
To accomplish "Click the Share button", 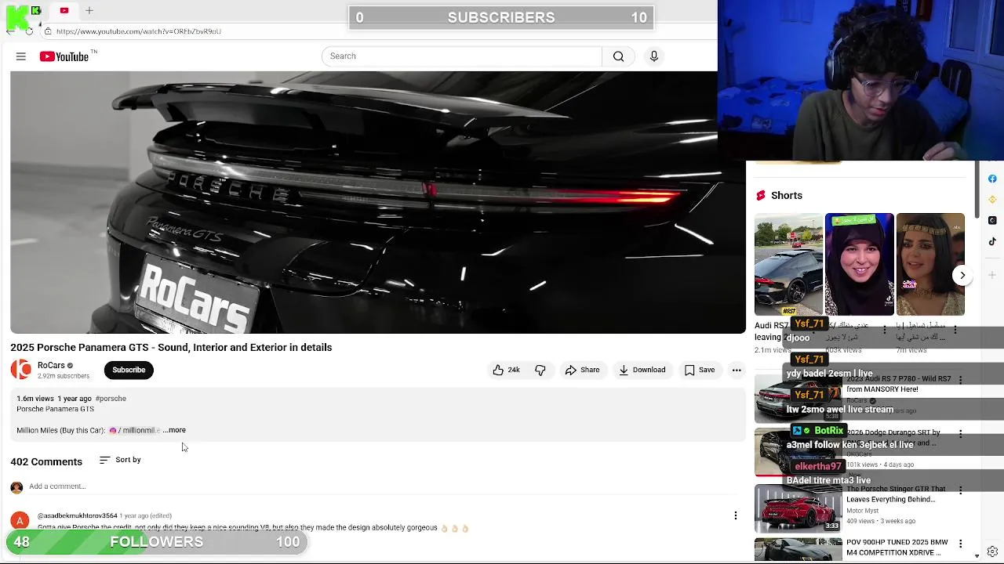I will coord(582,370).
